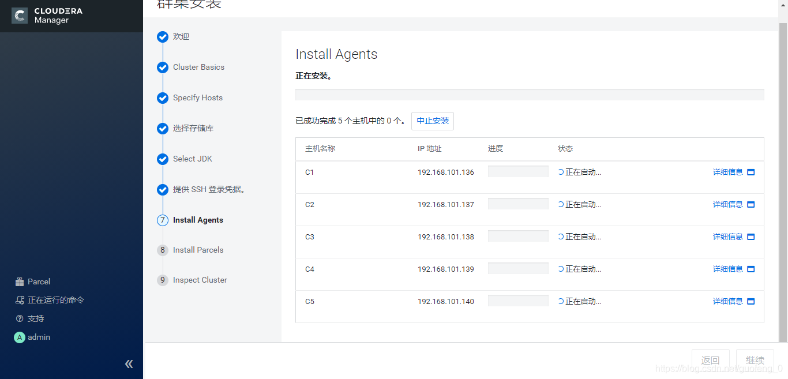Click the 继续 button

755,360
